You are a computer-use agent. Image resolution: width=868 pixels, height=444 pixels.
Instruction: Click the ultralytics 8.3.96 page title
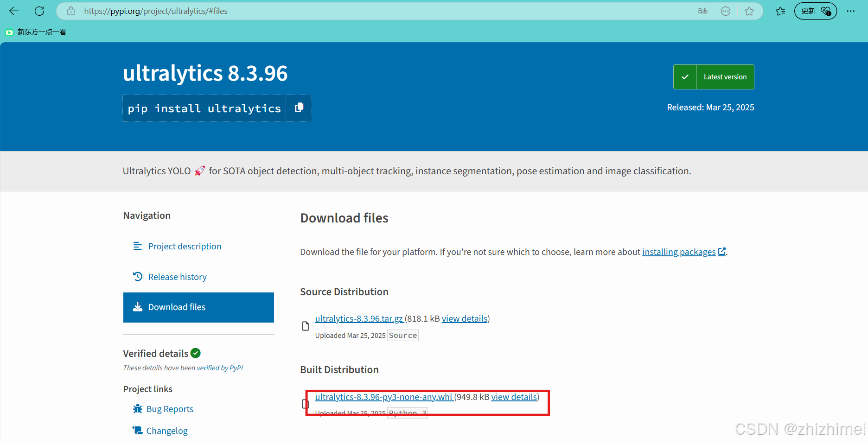[205, 73]
